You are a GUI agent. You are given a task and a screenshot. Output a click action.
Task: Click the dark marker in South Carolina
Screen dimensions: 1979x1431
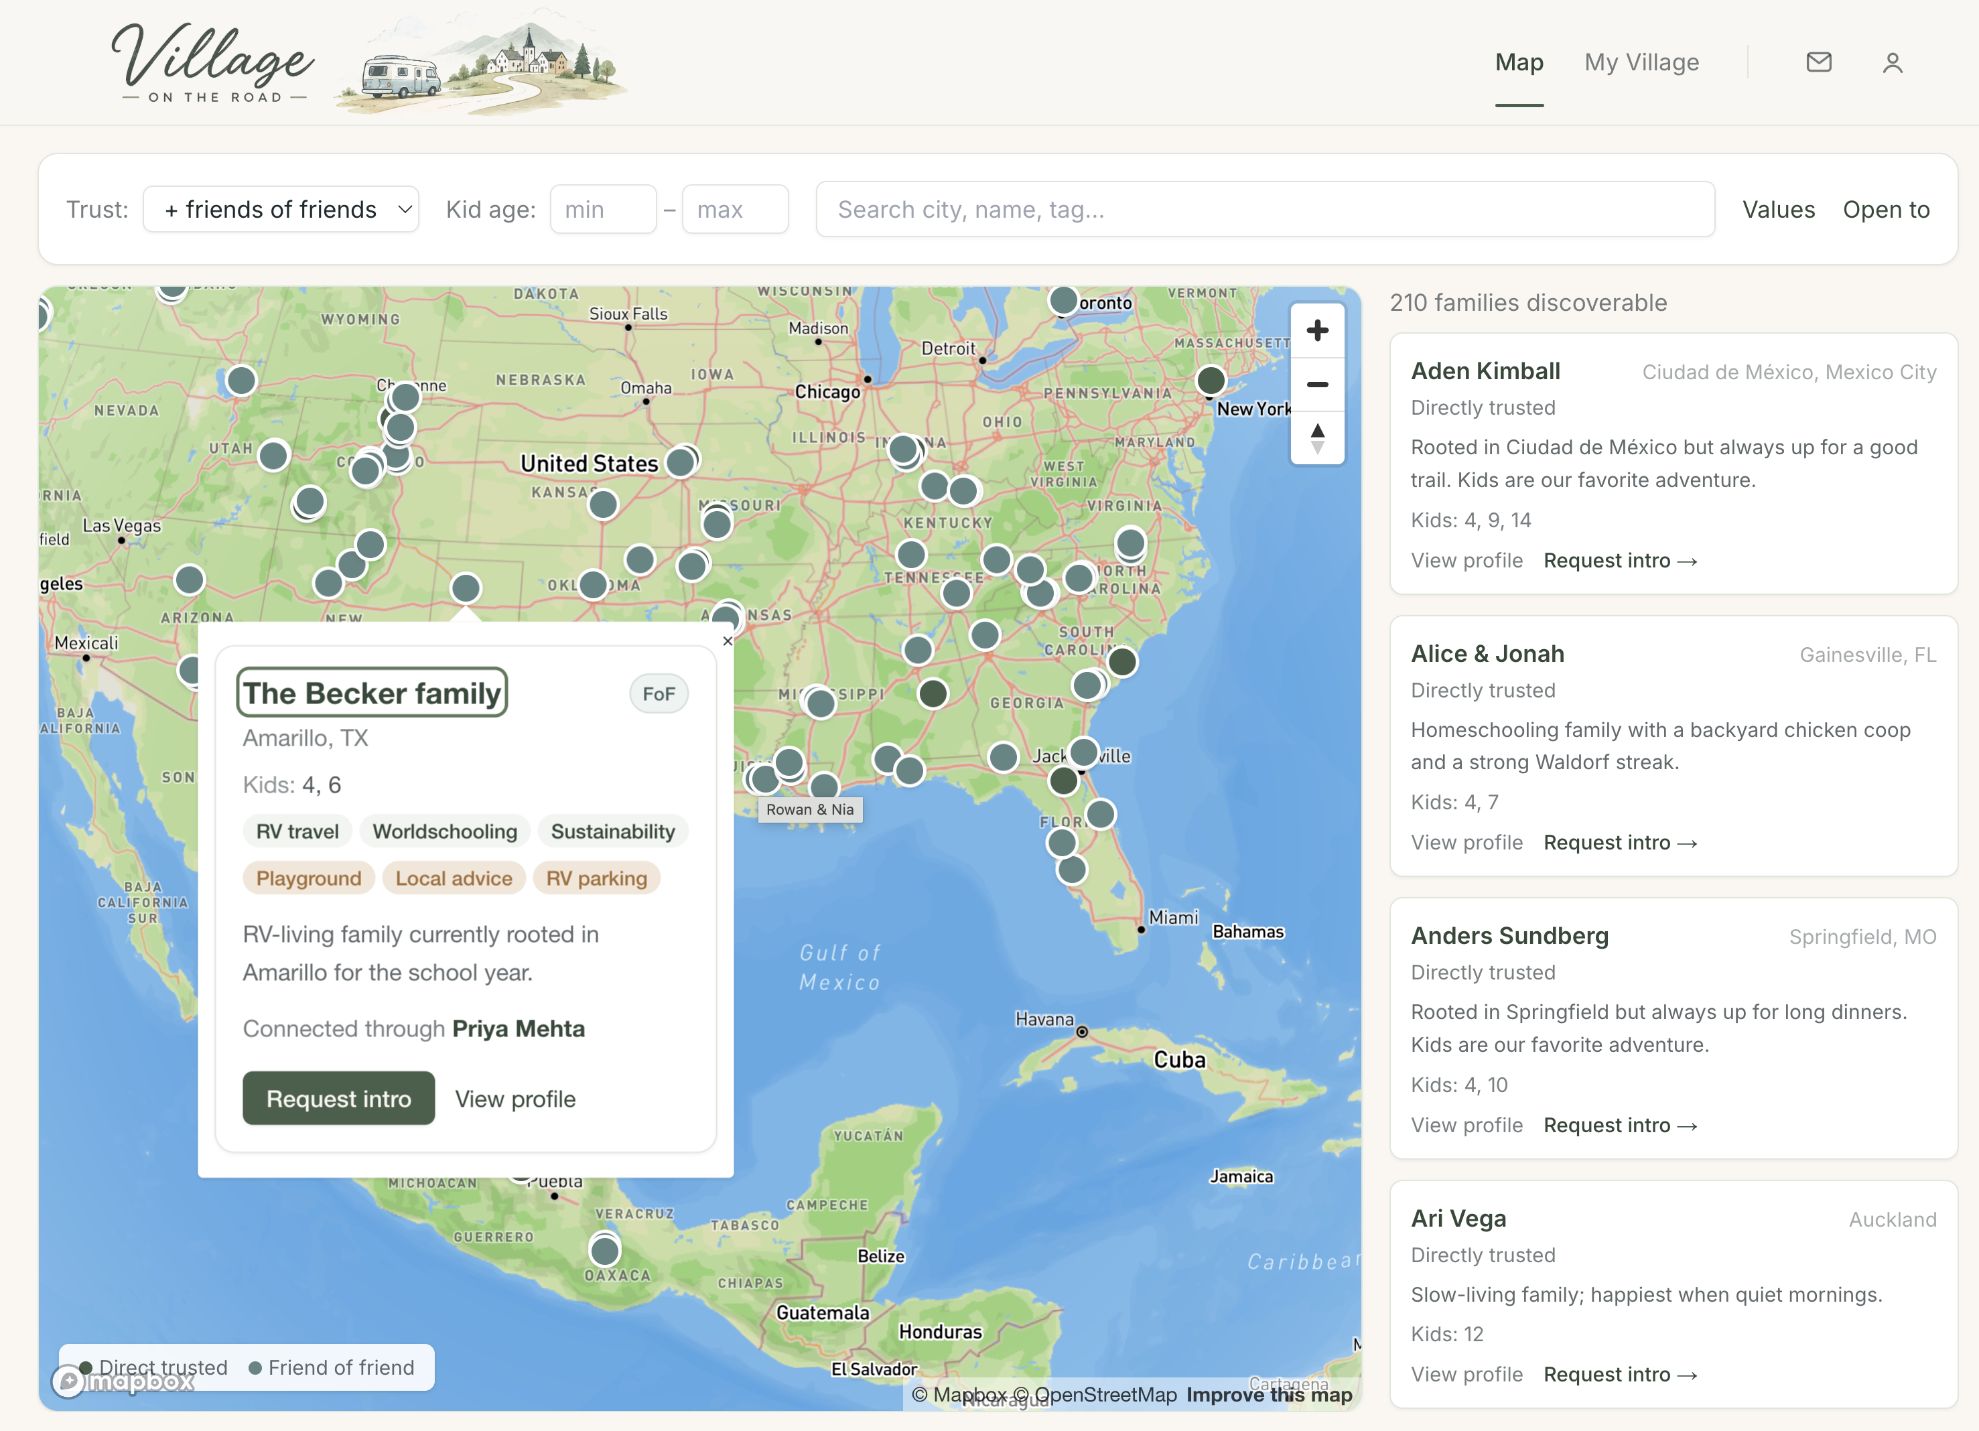(x=1122, y=663)
